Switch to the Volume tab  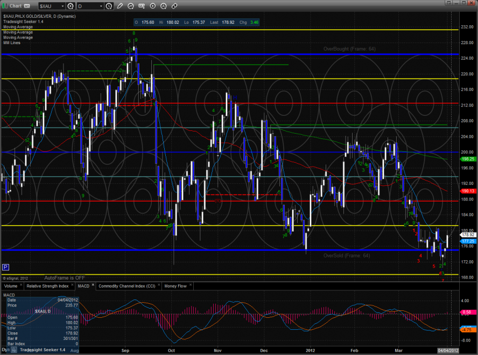(11, 286)
